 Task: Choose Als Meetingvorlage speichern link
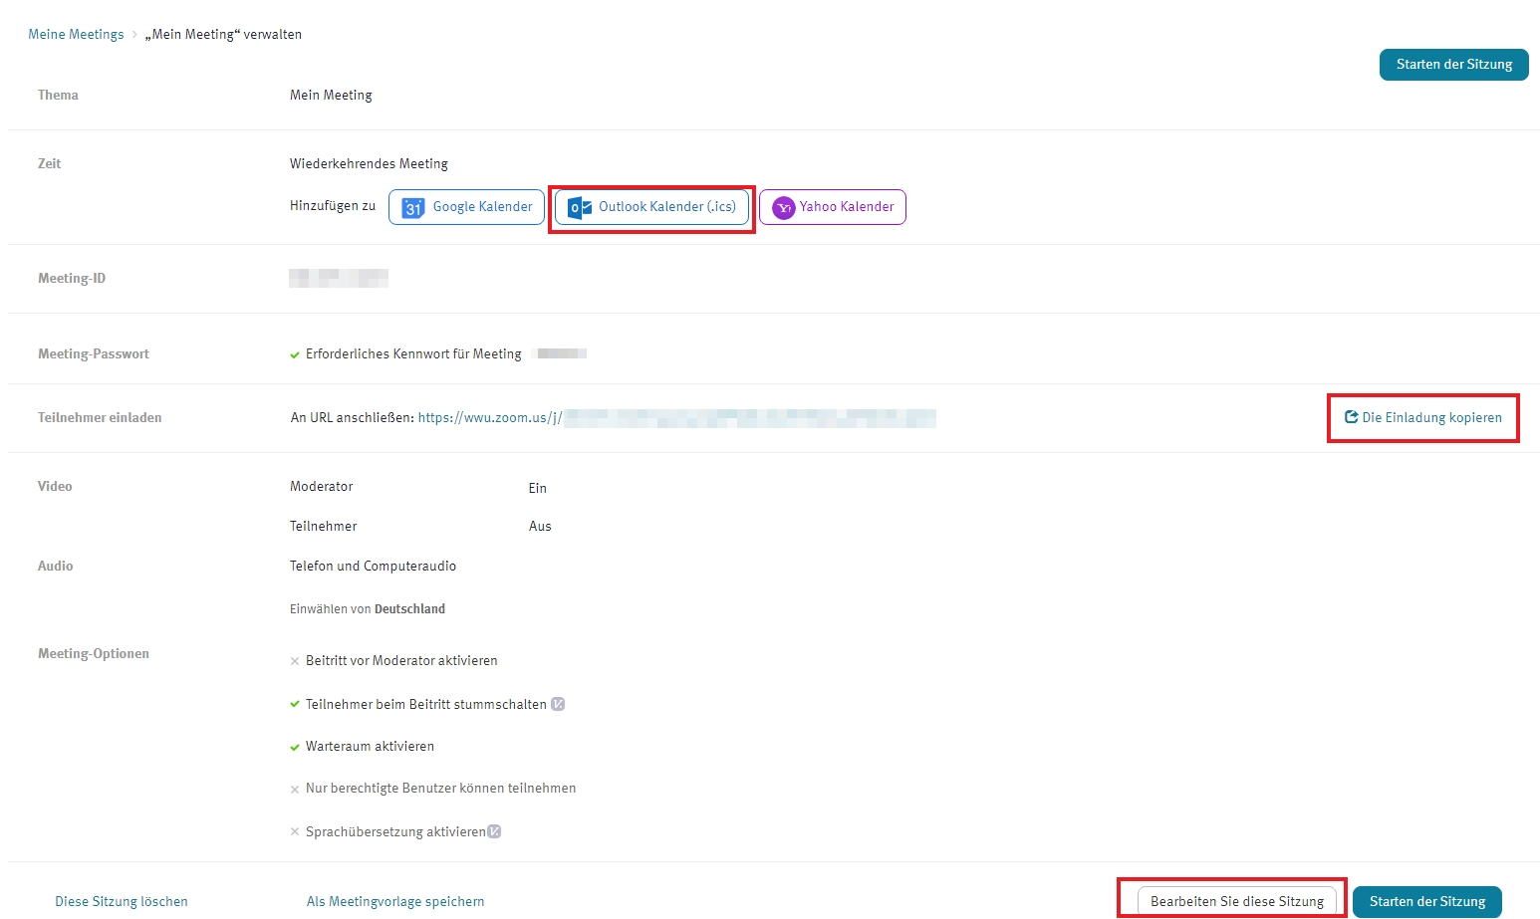coord(395,901)
